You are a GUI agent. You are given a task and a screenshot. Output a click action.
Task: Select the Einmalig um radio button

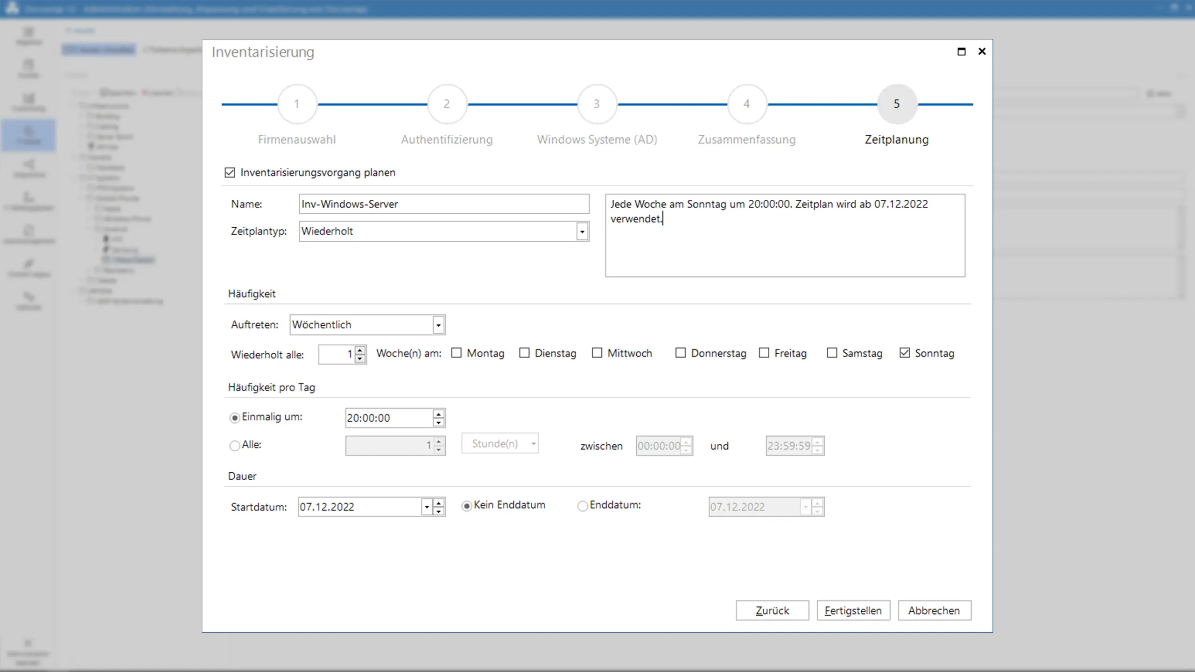235,418
